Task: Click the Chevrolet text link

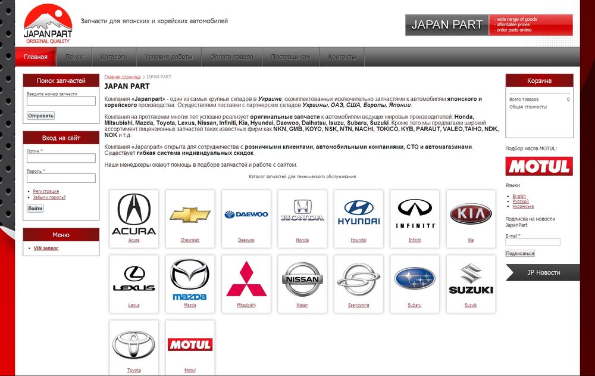Action: [x=190, y=240]
